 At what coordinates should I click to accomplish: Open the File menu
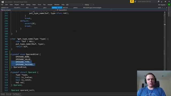pos(2,5)
